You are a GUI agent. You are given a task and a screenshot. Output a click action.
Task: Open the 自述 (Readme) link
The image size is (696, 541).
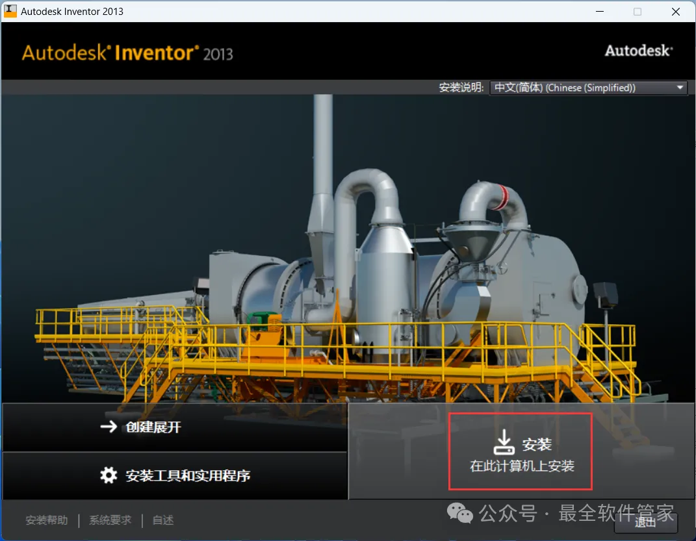click(x=163, y=520)
